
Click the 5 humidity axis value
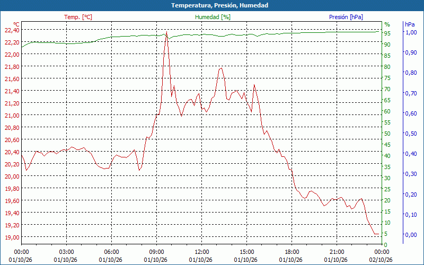coord(386,234)
